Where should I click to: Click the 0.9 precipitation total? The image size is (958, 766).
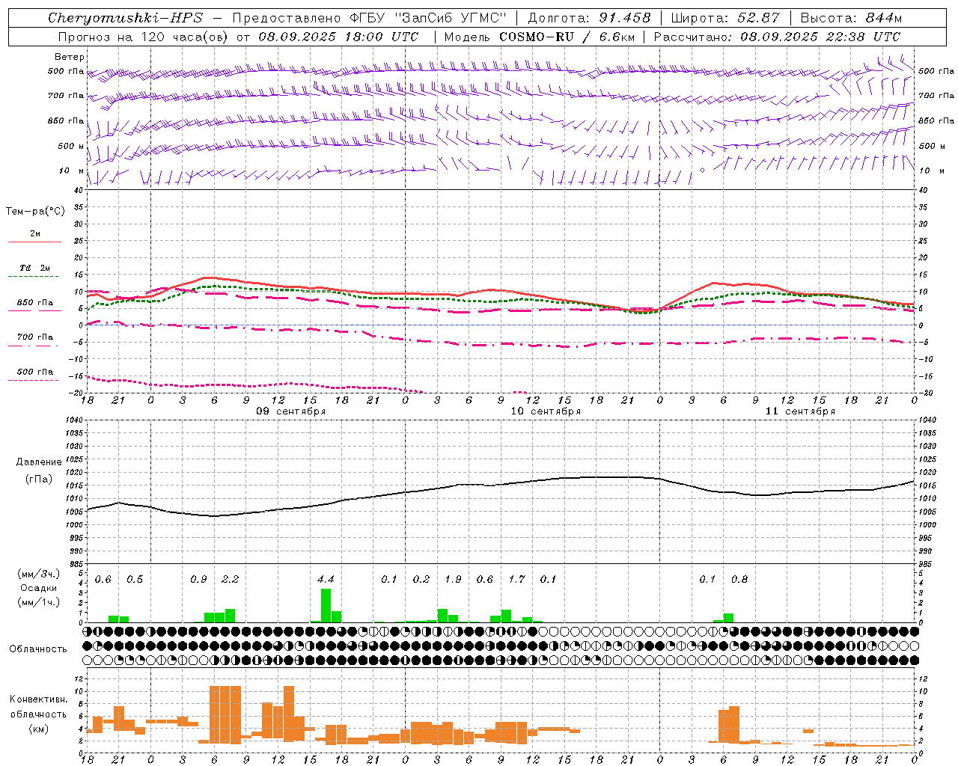tap(198, 579)
